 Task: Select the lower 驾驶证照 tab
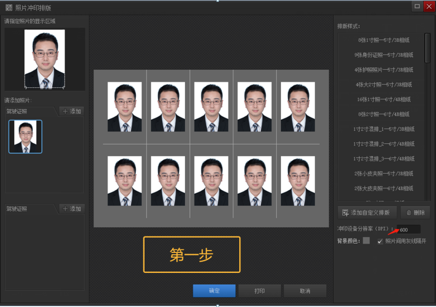(17, 209)
